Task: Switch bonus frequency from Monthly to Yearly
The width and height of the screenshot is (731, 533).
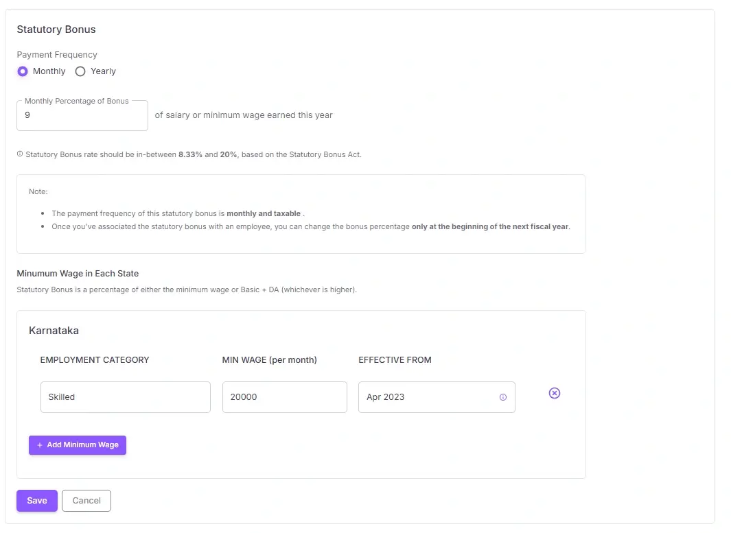Action: pyautogui.click(x=80, y=71)
